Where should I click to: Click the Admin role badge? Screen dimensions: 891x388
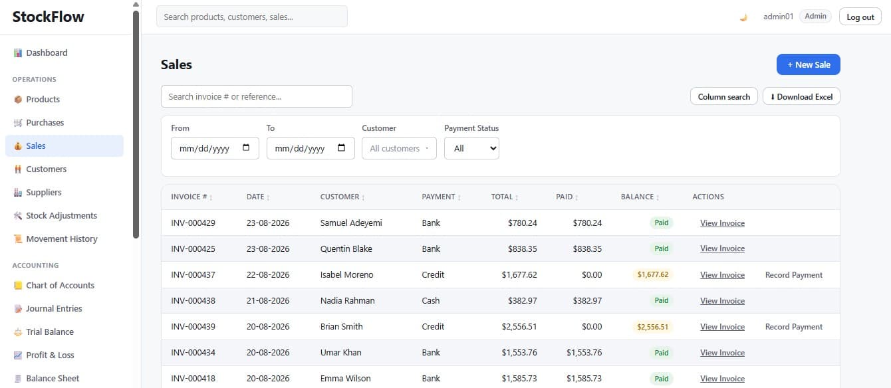coord(816,17)
